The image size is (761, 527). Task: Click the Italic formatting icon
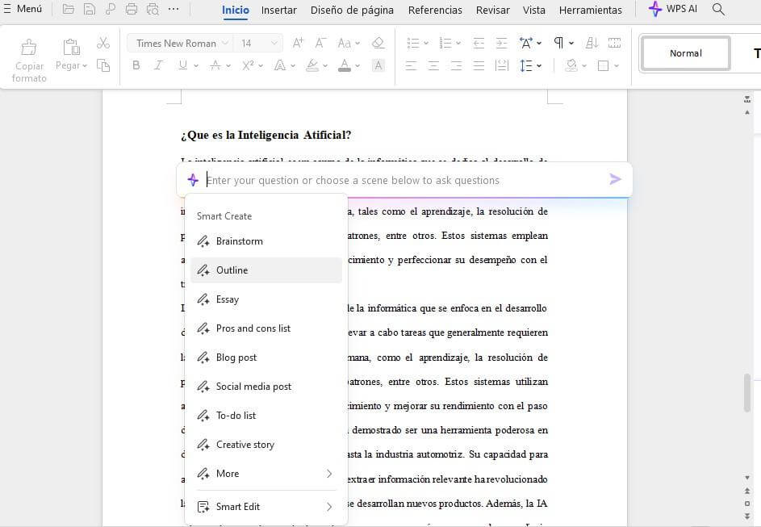pos(159,65)
